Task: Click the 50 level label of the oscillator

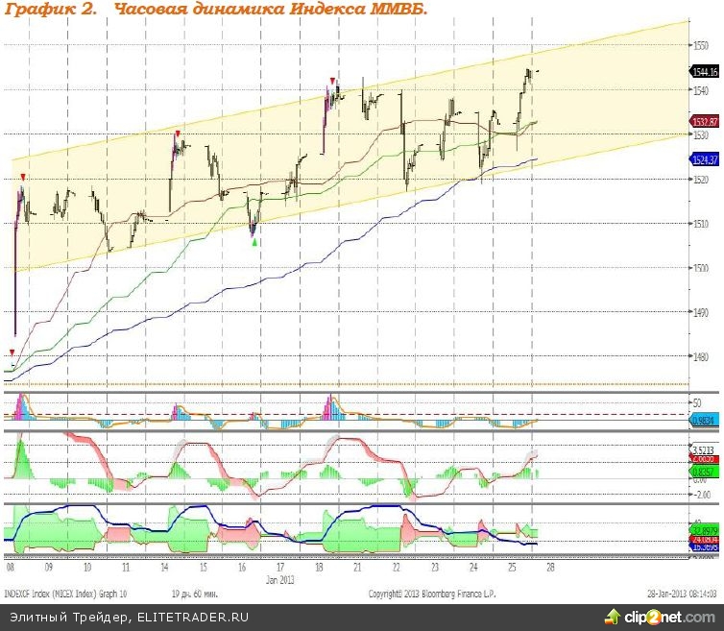Action: tap(697, 402)
